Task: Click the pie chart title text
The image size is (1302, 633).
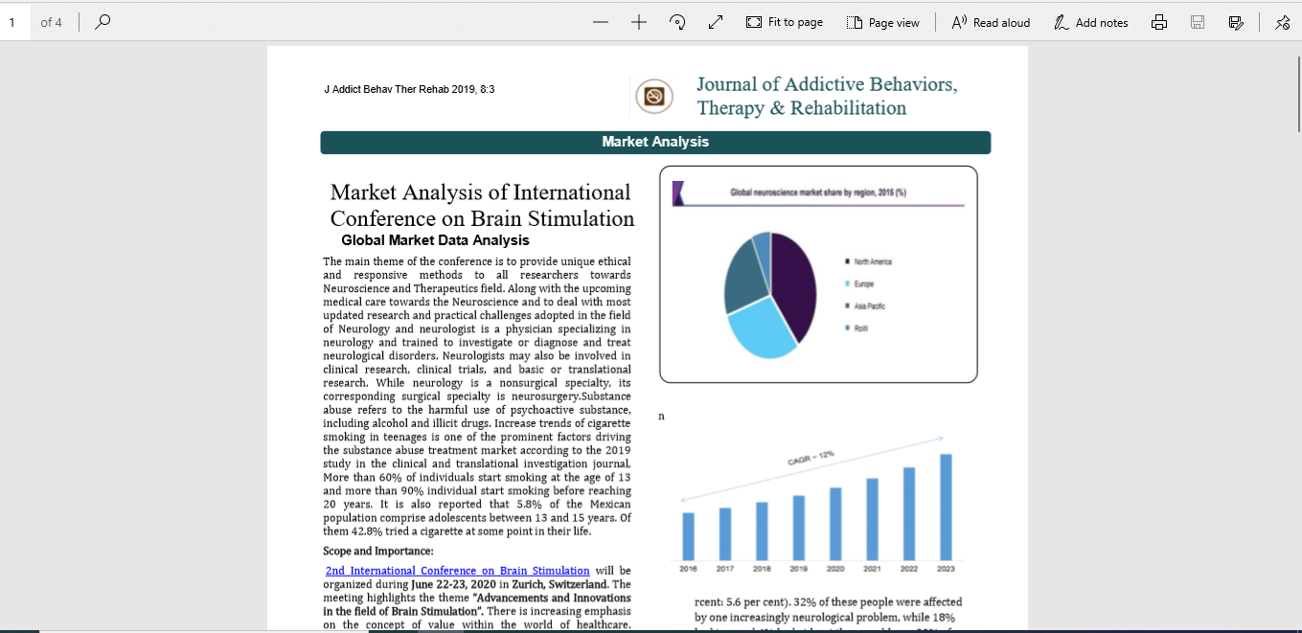Action: coord(818,192)
